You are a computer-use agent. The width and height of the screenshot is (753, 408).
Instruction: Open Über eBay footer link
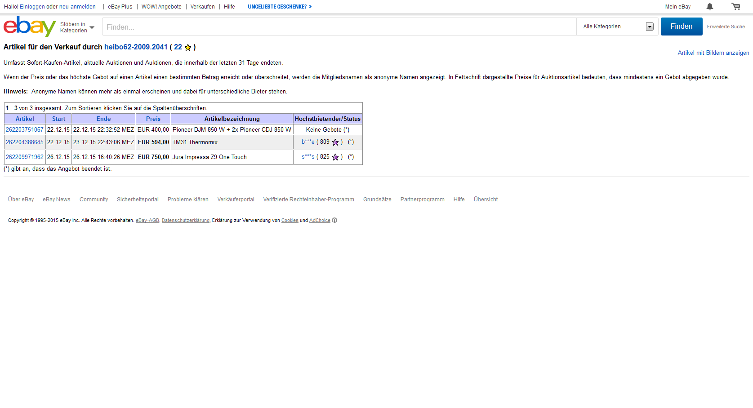(x=21, y=200)
